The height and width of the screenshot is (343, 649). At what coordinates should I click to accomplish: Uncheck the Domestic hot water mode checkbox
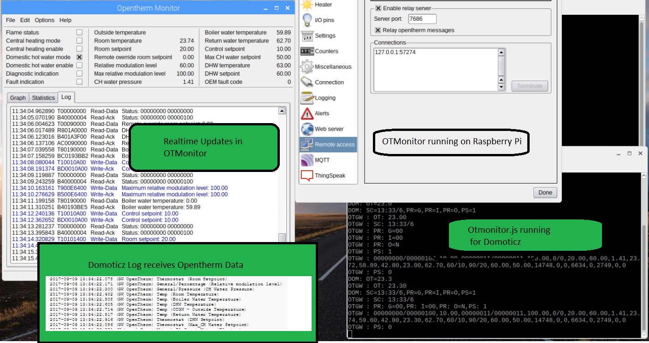click(79, 58)
